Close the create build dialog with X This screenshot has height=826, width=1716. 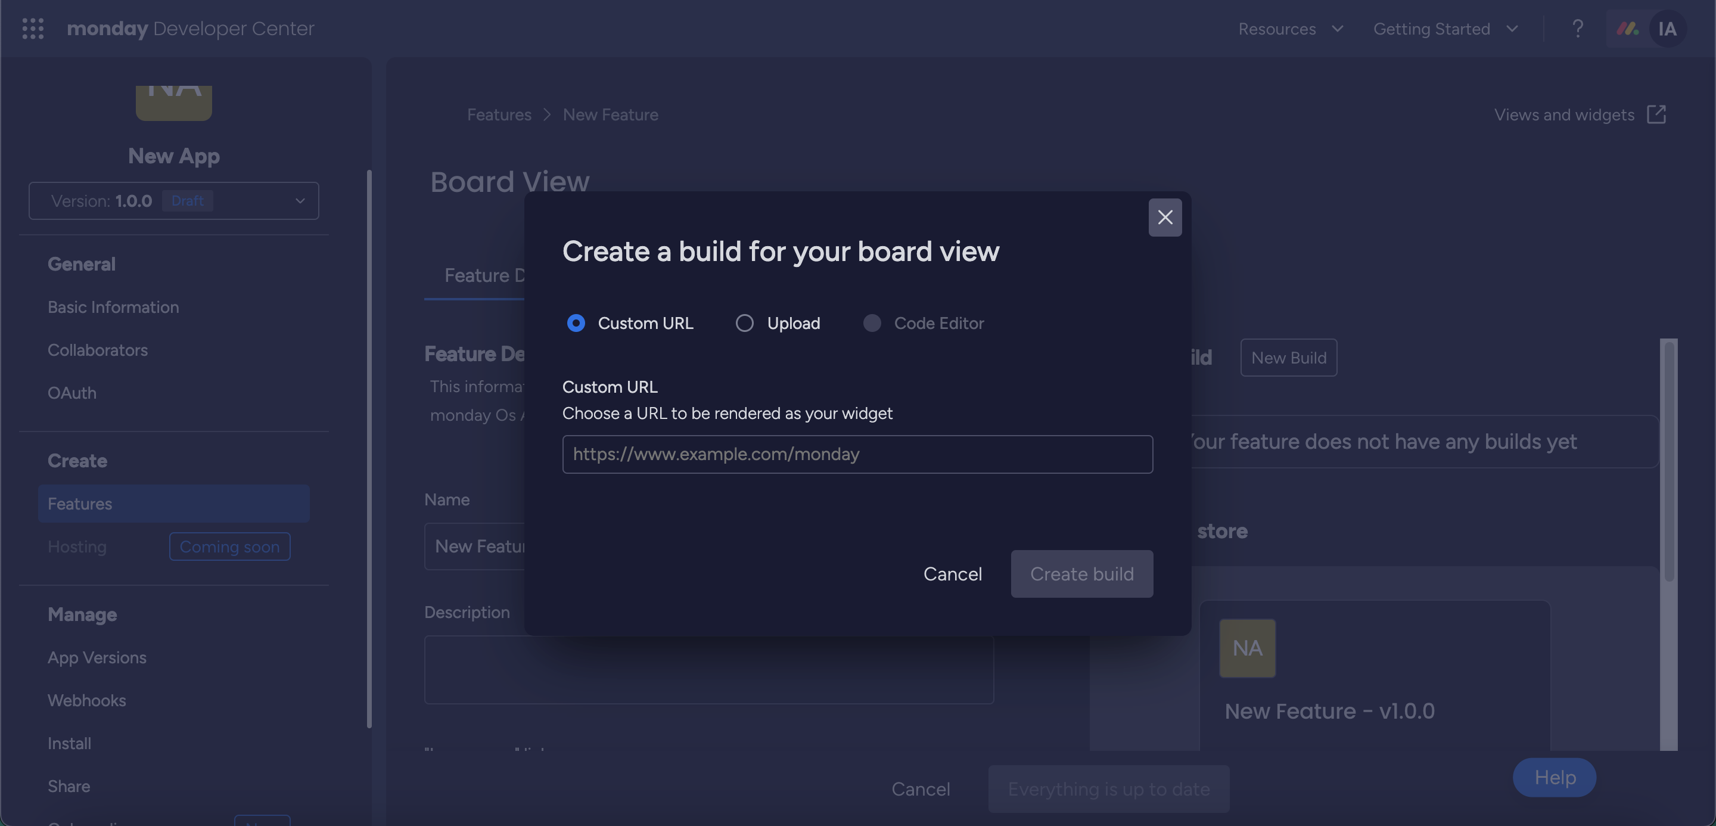click(x=1164, y=217)
